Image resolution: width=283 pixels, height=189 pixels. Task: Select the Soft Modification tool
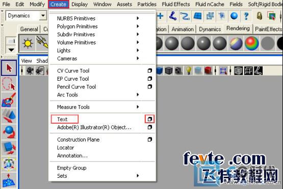(x=9, y=180)
